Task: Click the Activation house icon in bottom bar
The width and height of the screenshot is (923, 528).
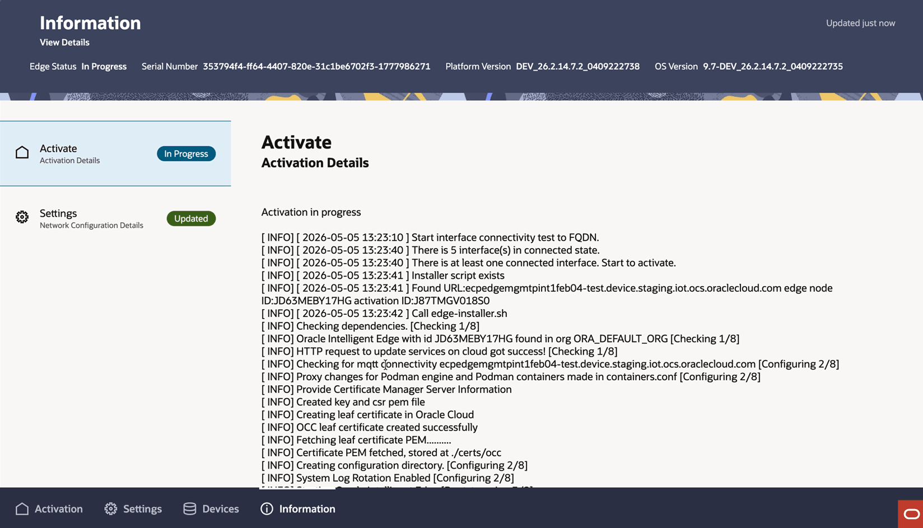Action: click(x=22, y=508)
